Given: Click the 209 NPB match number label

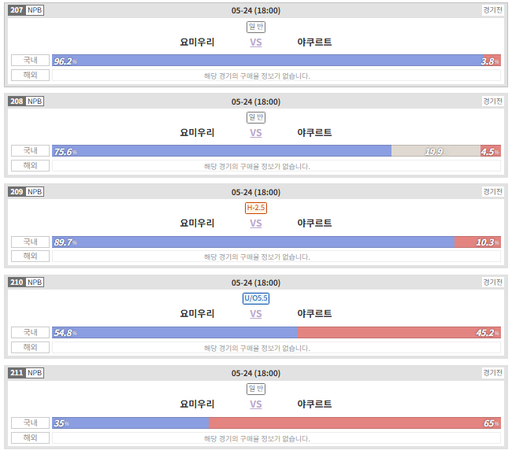Looking at the screenshot, I should pyautogui.click(x=26, y=191).
